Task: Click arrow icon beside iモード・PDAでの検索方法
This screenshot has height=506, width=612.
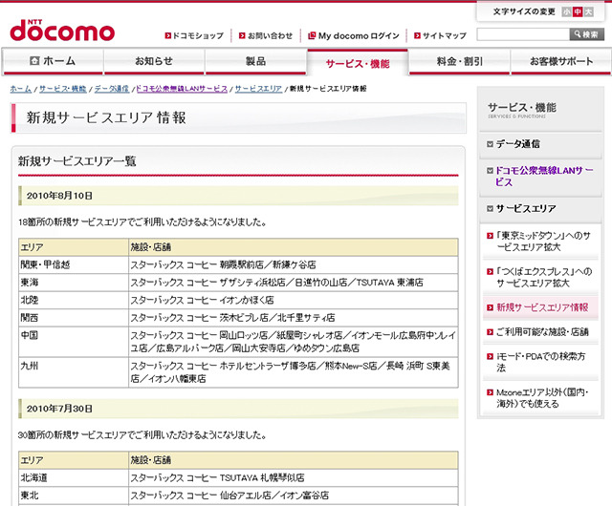Action: [490, 357]
